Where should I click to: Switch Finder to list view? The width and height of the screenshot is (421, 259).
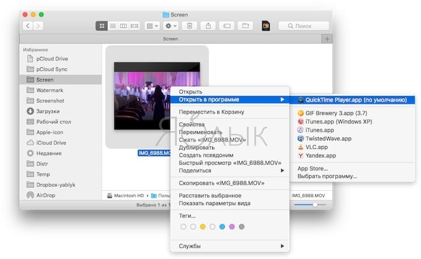(113, 26)
